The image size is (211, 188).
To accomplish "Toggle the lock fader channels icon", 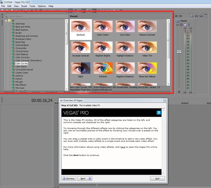I will pyautogui.click(x=179, y=92).
